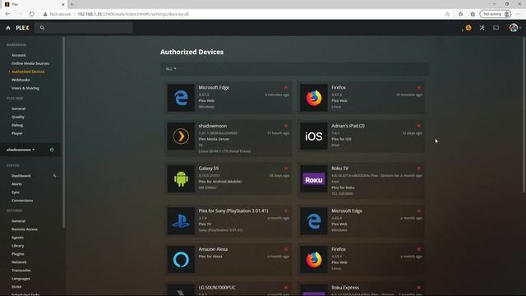The image size is (526, 296).
Task: Remove Adnan's iPad device
Action: click(418, 126)
